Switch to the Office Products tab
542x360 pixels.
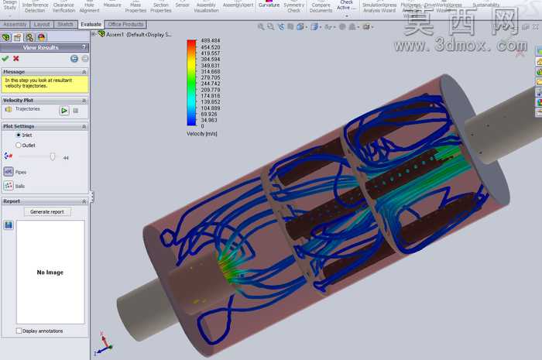(x=125, y=24)
